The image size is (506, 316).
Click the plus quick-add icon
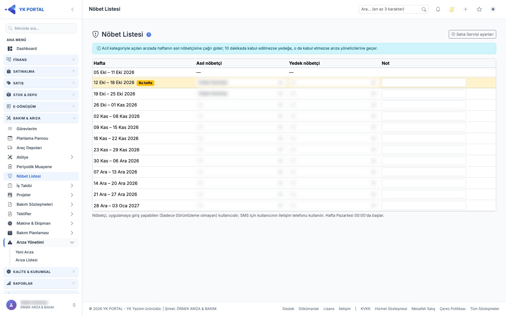tap(466, 9)
